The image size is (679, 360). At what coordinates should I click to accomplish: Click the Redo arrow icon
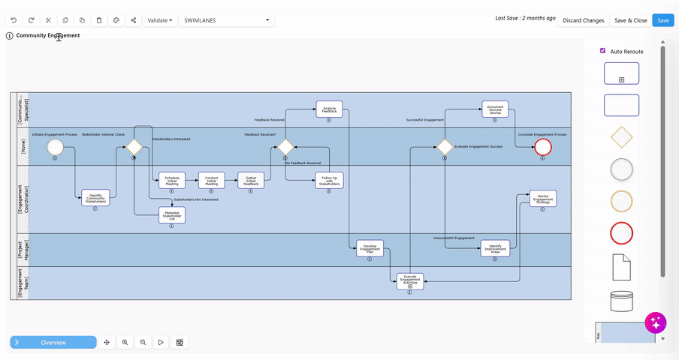coord(31,20)
